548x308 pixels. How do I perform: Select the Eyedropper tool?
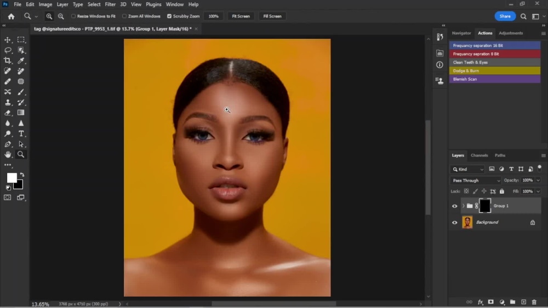21,61
